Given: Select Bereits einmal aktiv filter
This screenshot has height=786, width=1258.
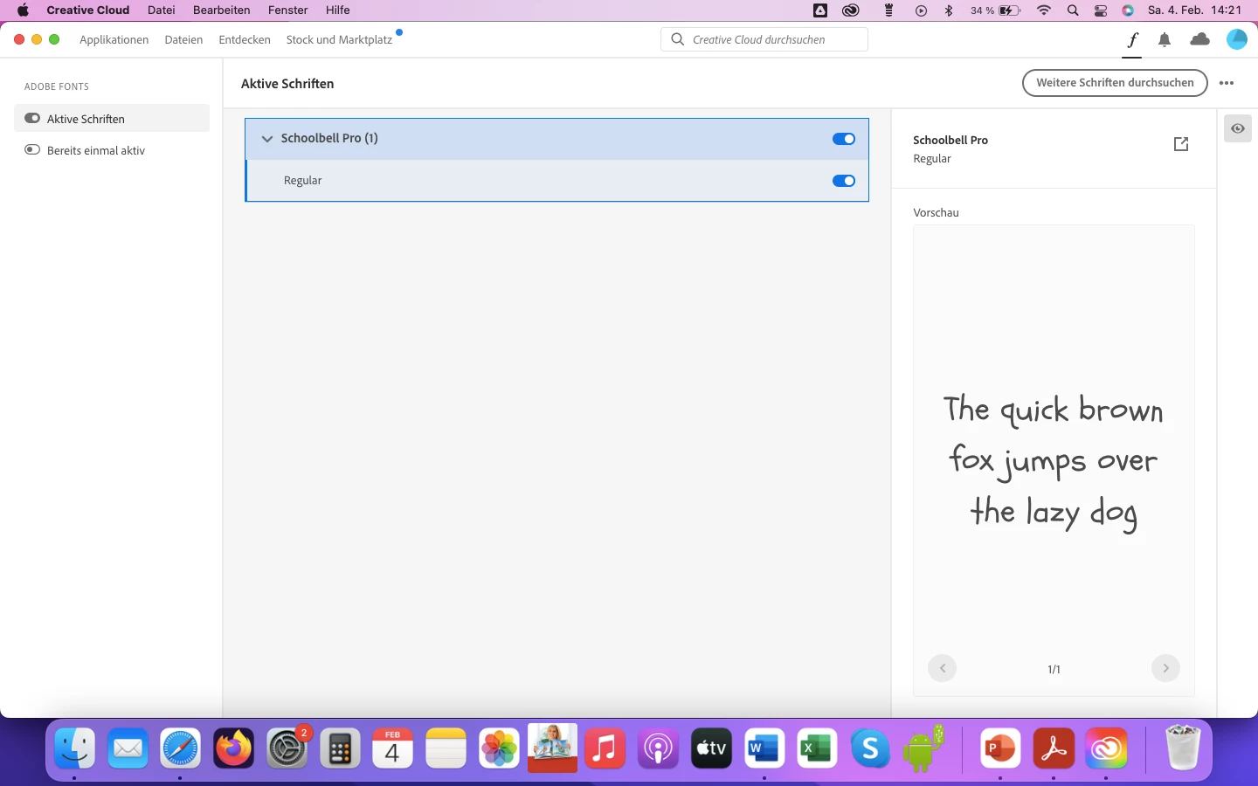Looking at the screenshot, I should [x=112, y=150].
